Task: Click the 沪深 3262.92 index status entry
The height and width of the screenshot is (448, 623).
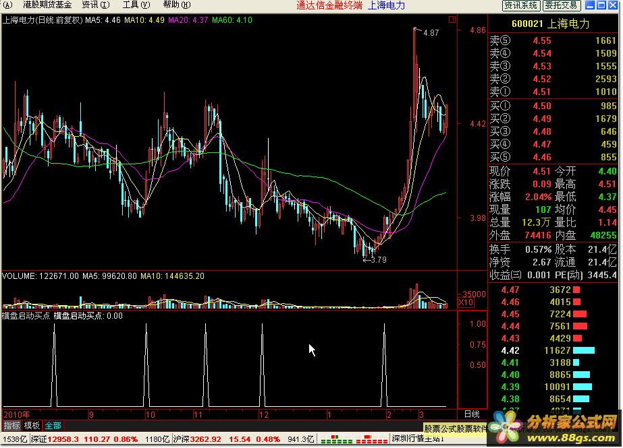Action: (x=227, y=439)
